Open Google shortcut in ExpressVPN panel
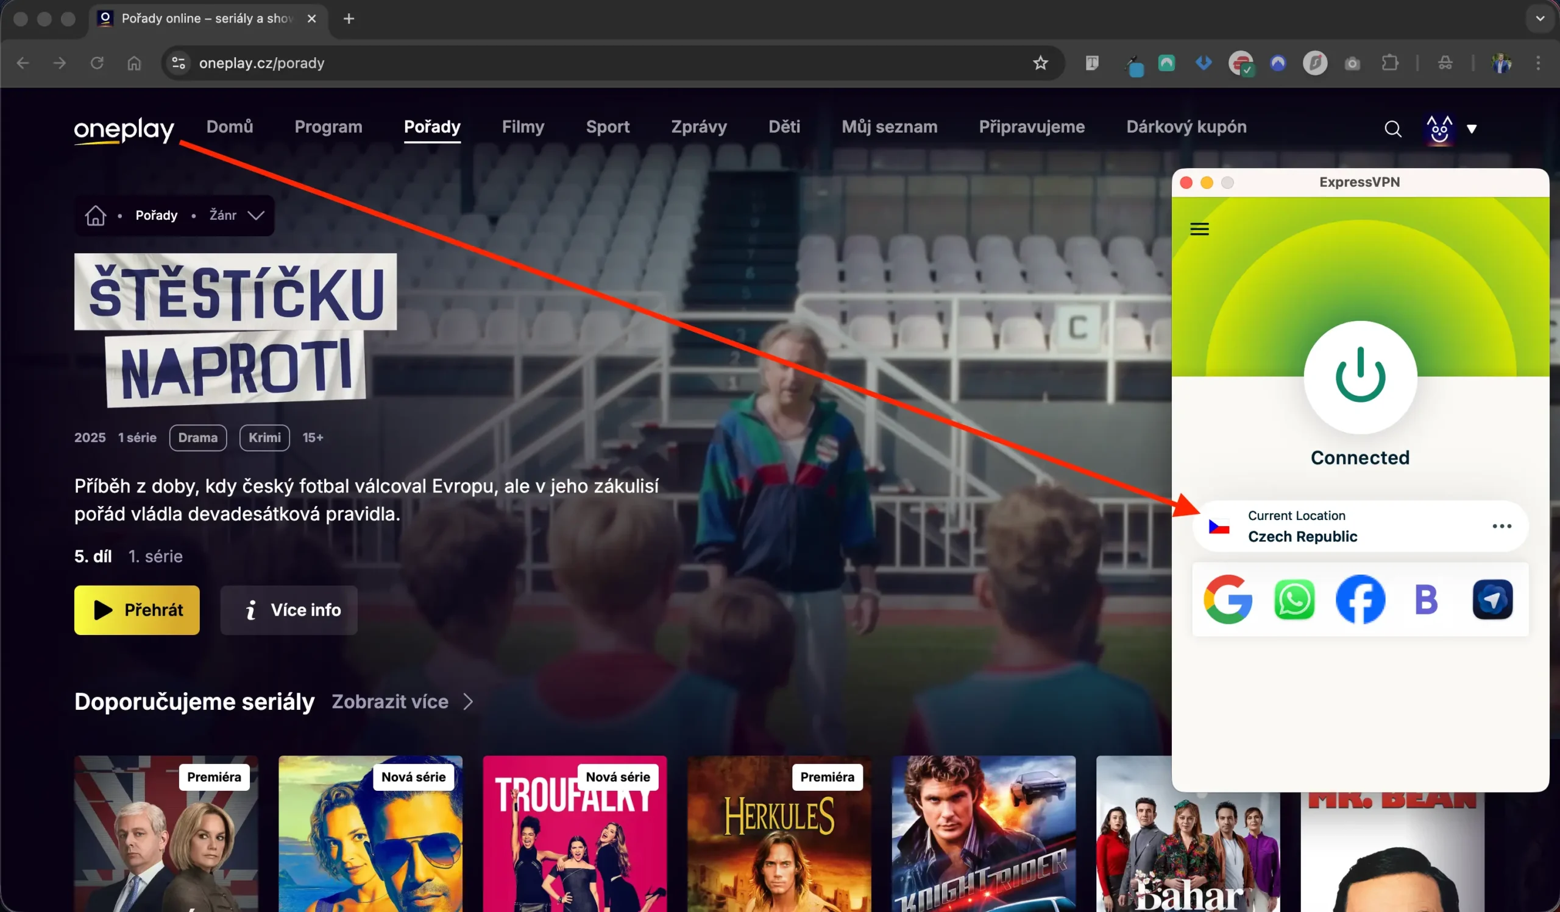The image size is (1560, 912). pos(1228,598)
